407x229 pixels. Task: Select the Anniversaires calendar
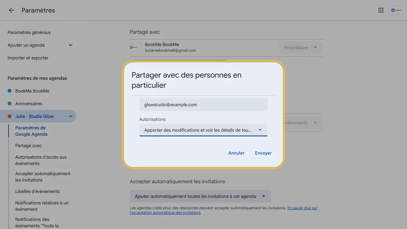click(29, 103)
